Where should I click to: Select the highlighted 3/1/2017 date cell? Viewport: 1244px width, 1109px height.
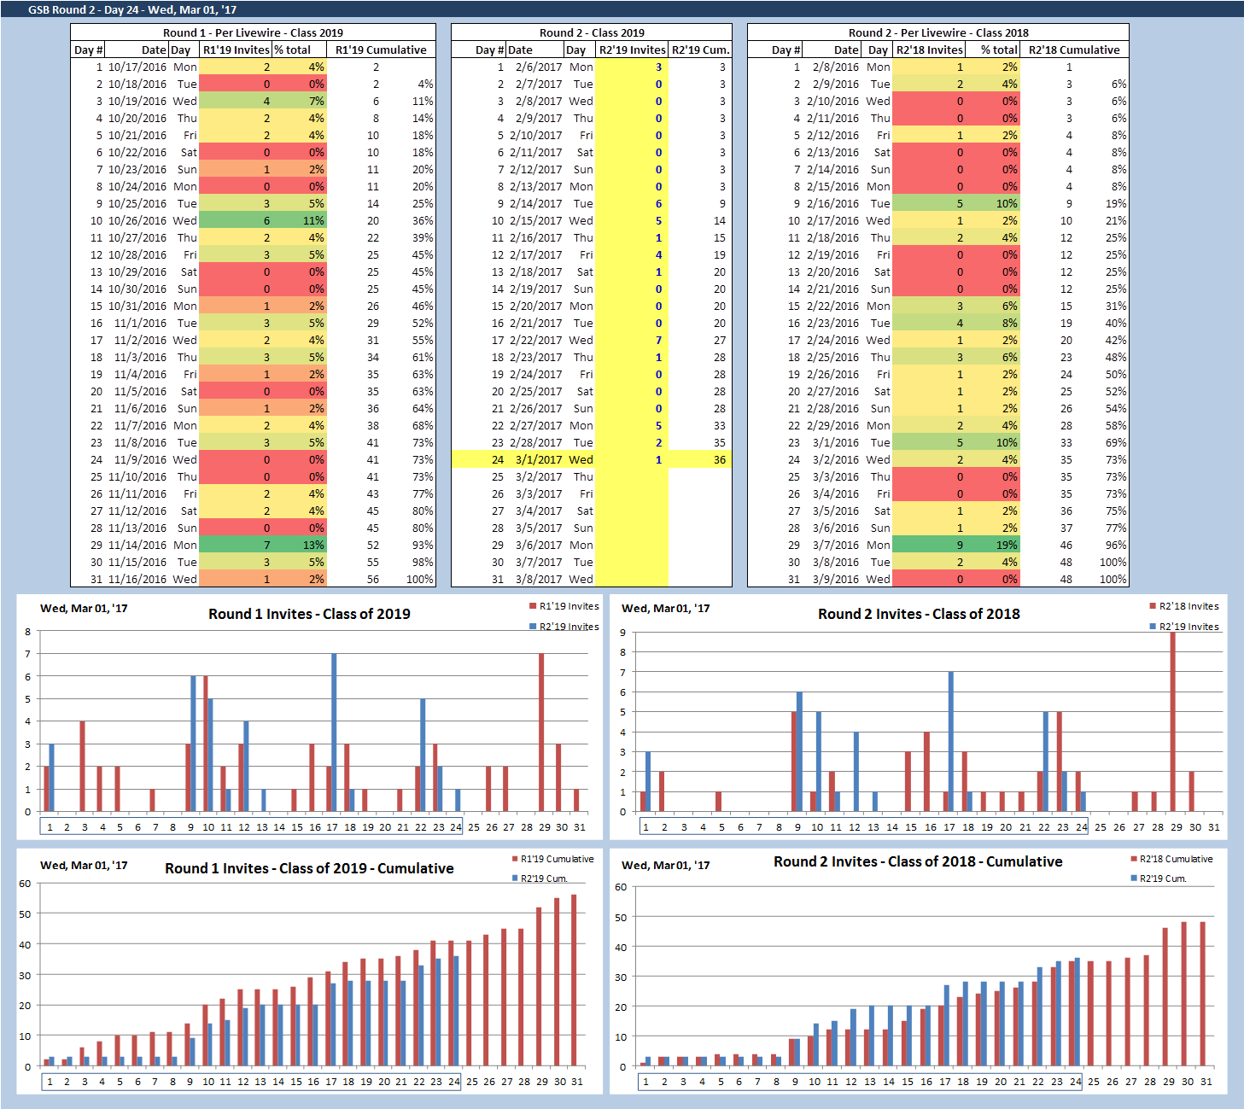coord(538,459)
